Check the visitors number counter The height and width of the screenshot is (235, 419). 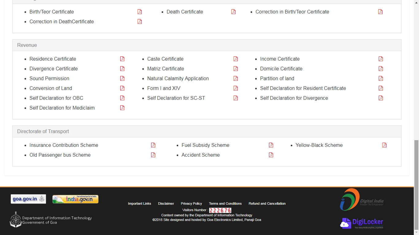220,210
